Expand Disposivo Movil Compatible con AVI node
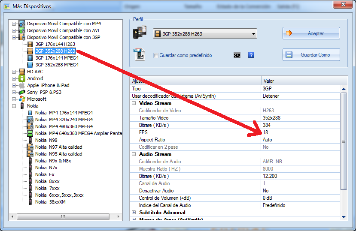Screen dimensions: 356x231 [14, 30]
